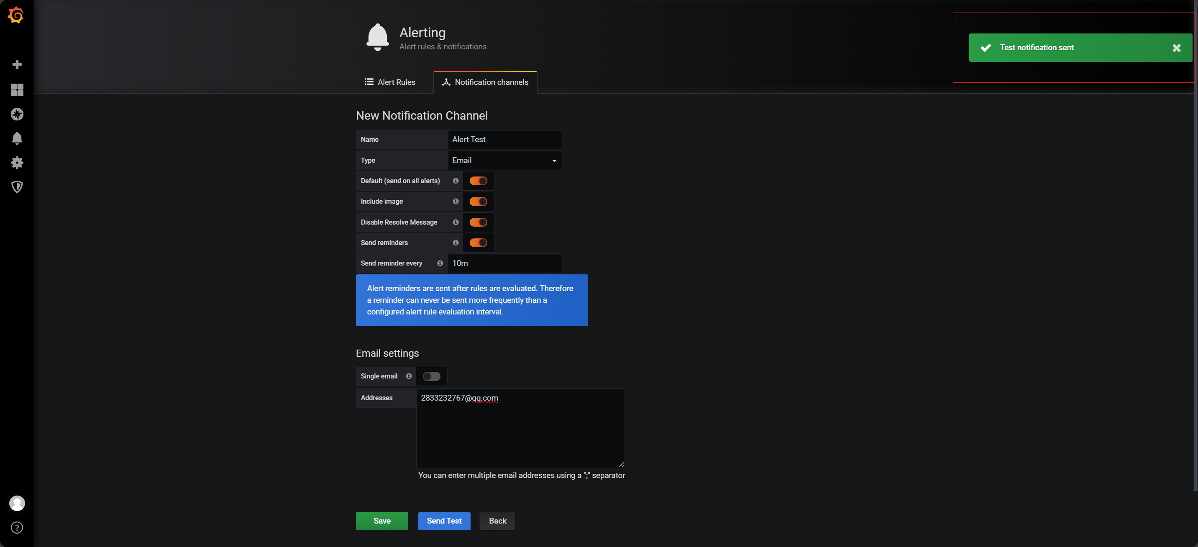1198x547 pixels.
Task: Open the Dashboards grid icon
Action: pyautogui.click(x=17, y=90)
